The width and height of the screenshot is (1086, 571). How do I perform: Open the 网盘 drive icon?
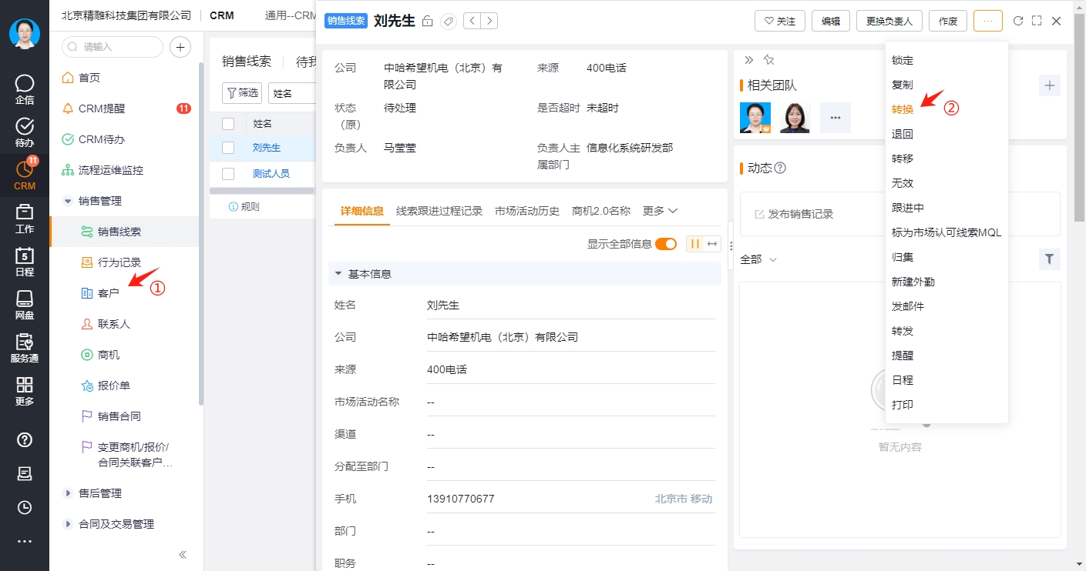point(25,305)
